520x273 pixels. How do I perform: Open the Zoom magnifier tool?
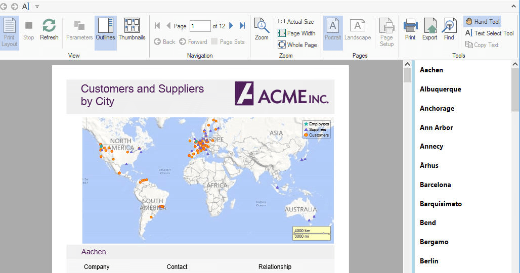click(x=262, y=29)
